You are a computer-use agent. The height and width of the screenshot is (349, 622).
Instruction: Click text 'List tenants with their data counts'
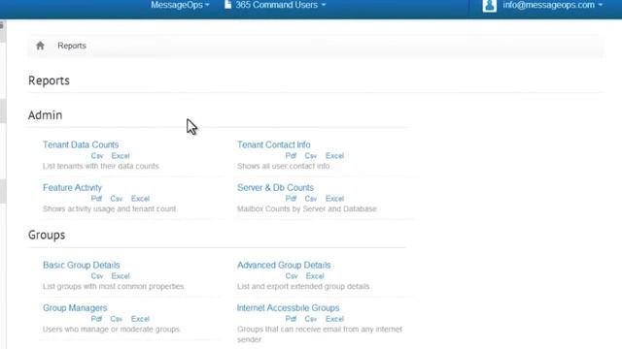pos(101,166)
